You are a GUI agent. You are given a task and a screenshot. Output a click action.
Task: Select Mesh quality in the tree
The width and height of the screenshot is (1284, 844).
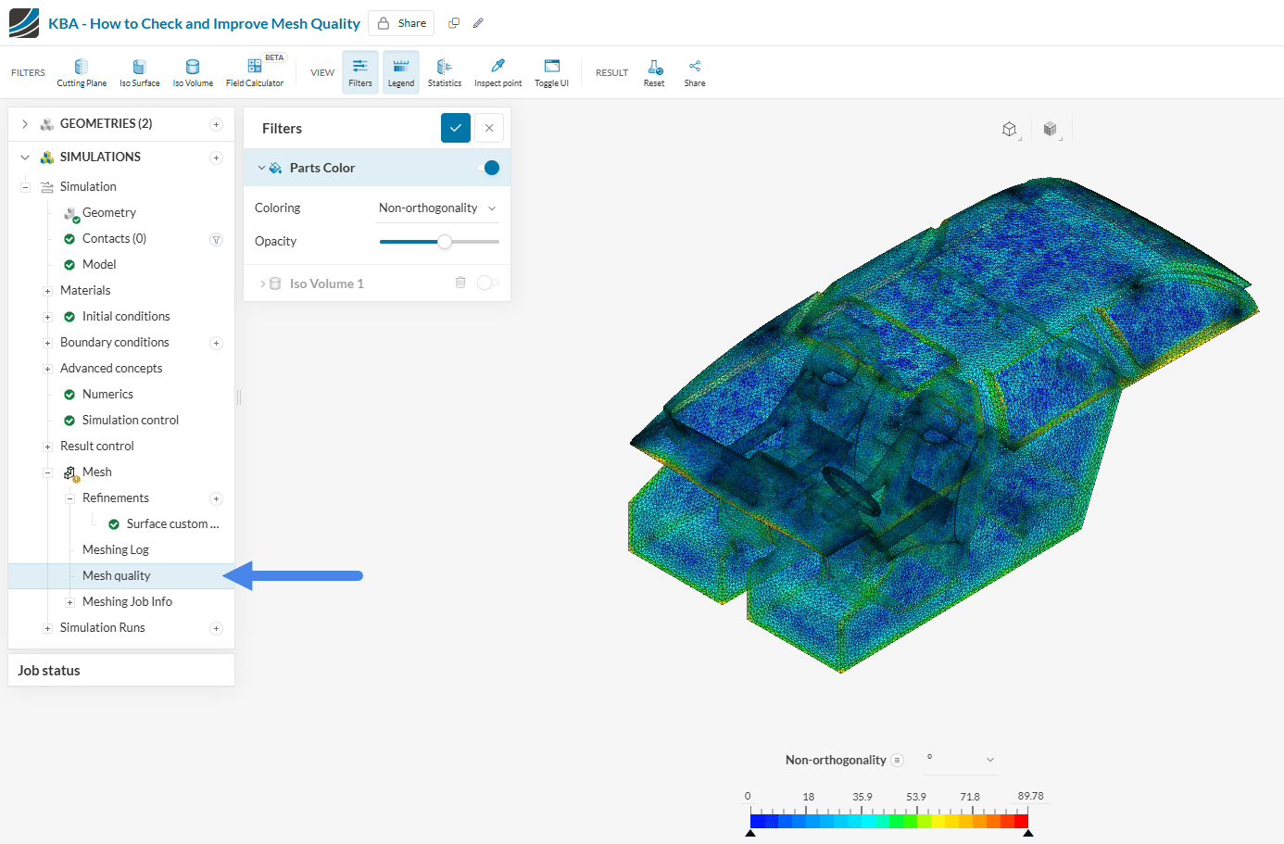point(116,575)
